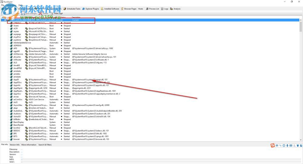The width and height of the screenshot is (303, 164).
Task: Click the status bullet of the BITS row
Action: pyautogui.click(x=62, y=136)
